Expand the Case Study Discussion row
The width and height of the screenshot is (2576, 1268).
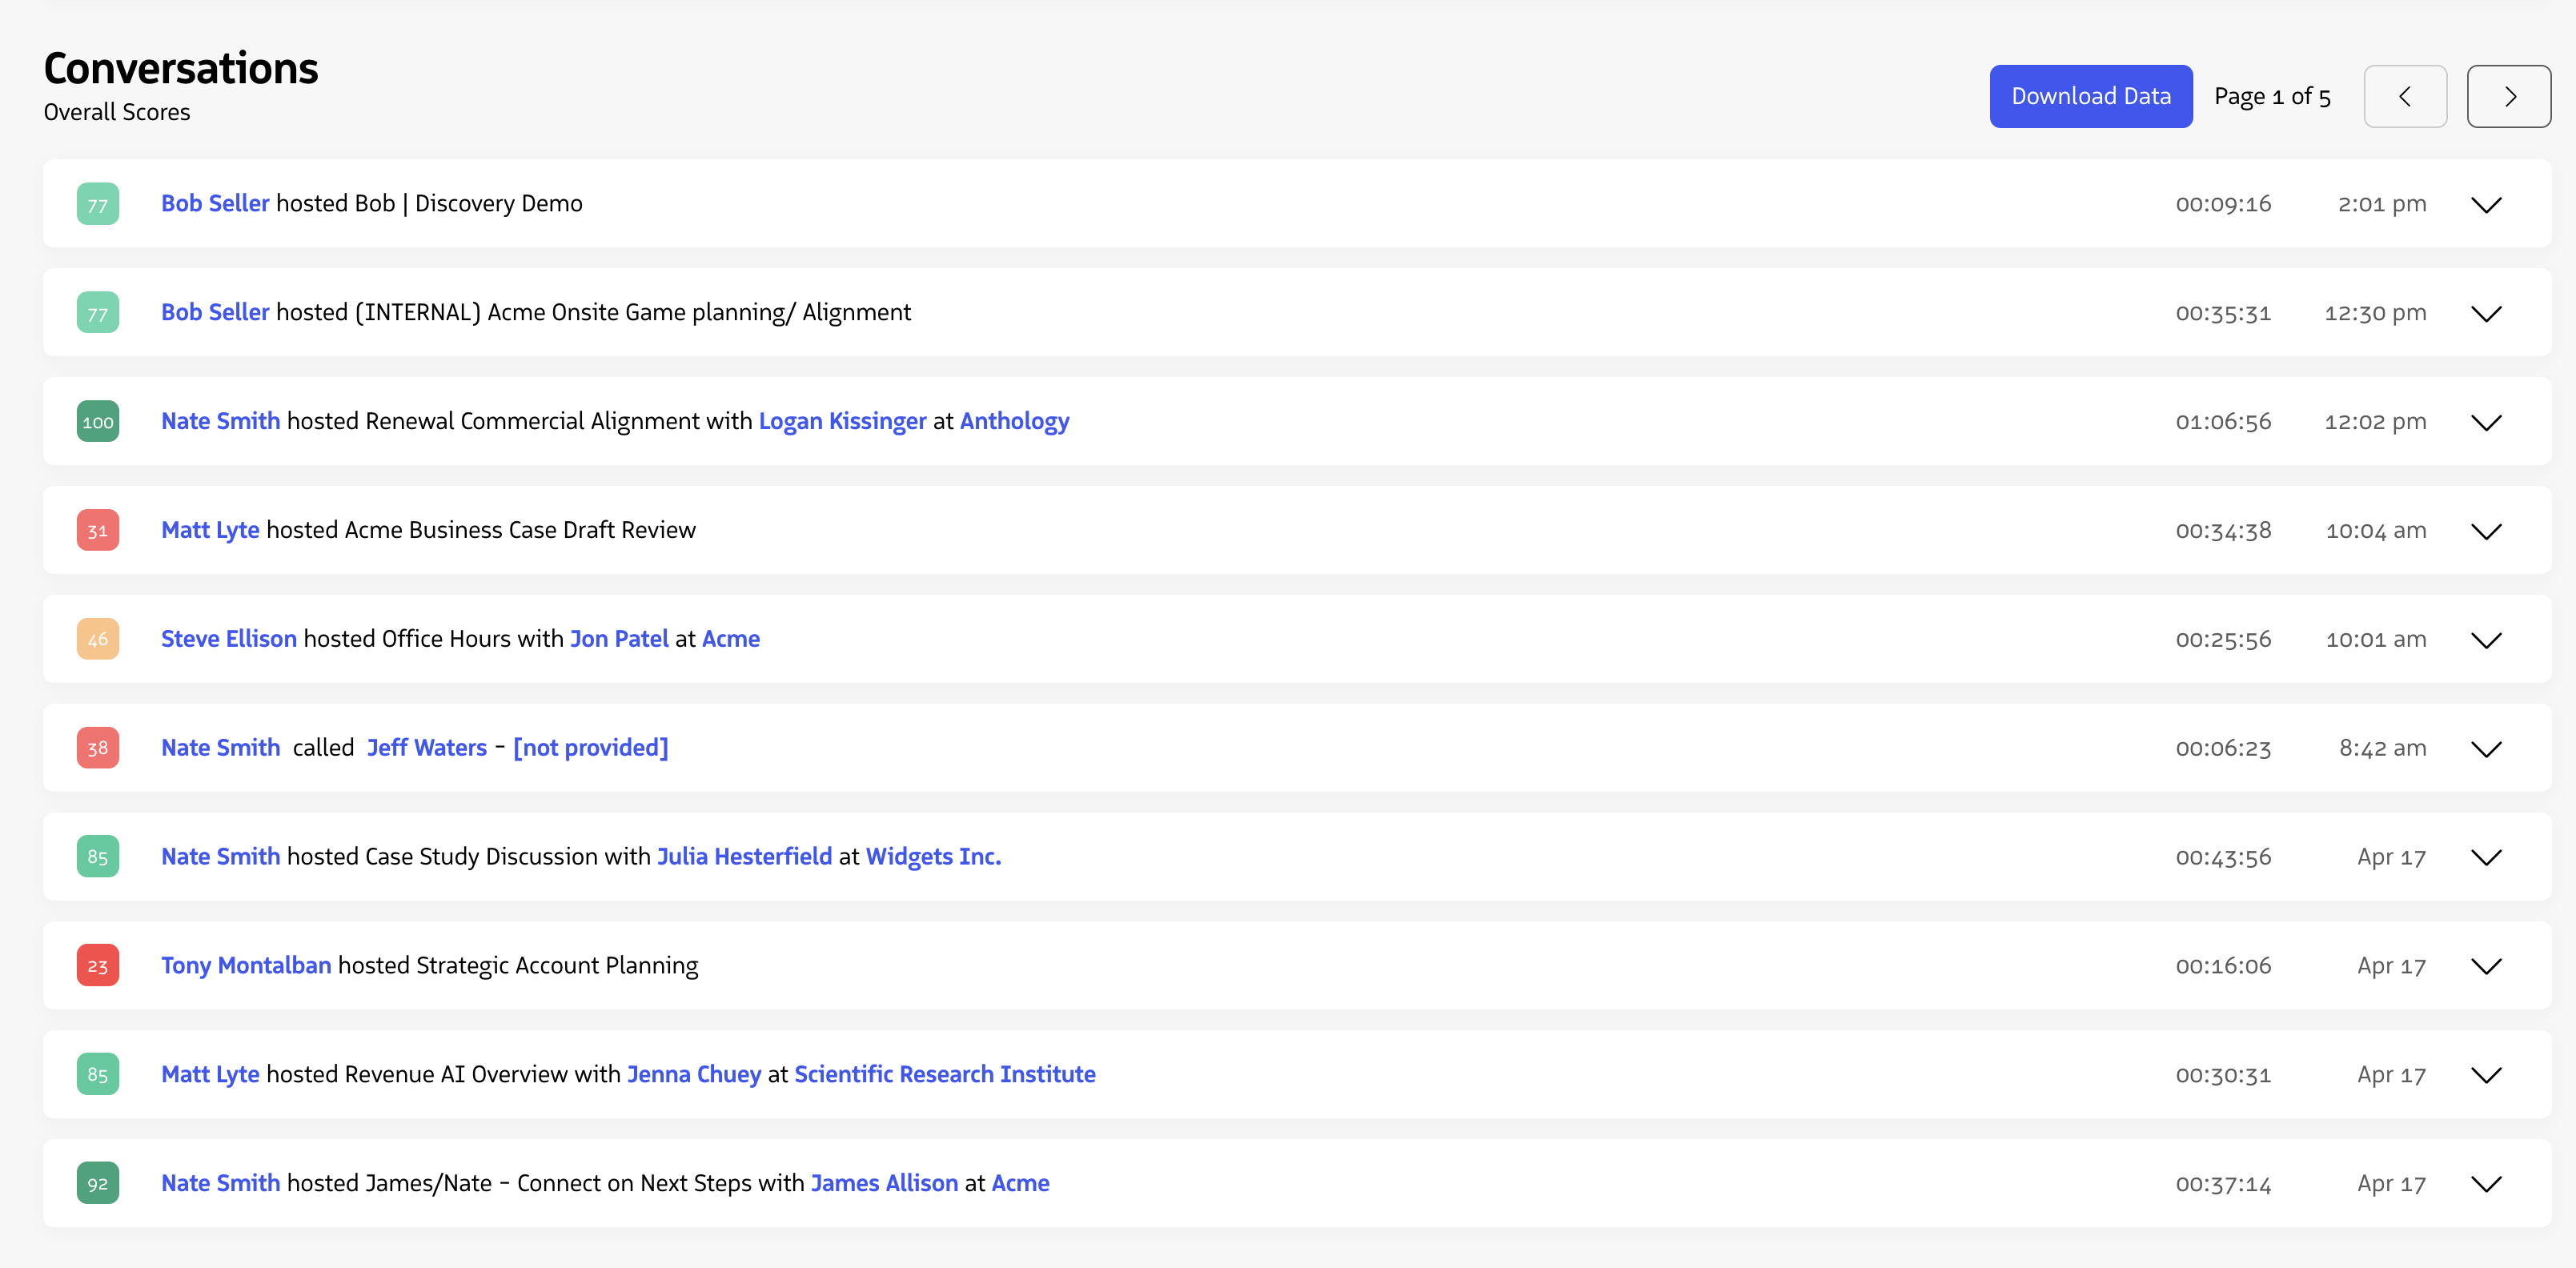coord(2485,857)
